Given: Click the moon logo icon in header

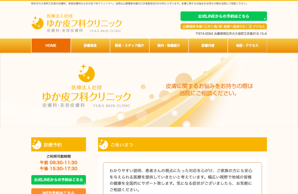Looking at the screenshot, I should coord(38,23).
